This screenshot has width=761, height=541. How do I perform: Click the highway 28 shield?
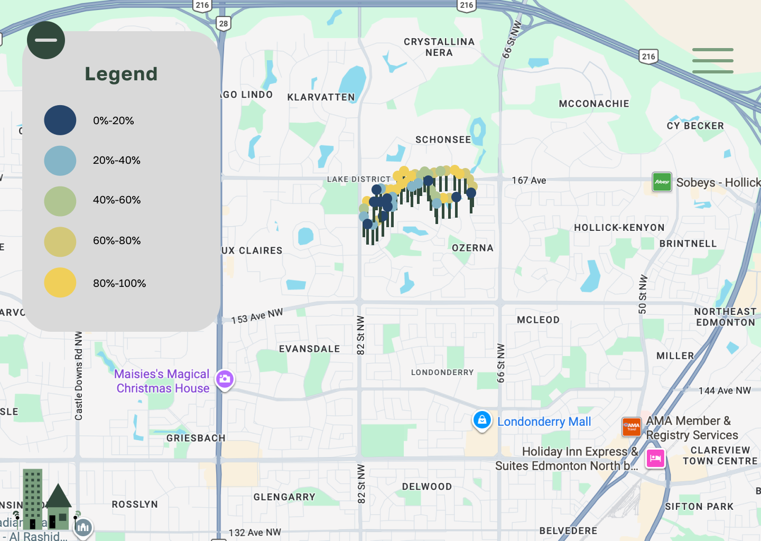pyautogui.click(x=224, y=23)
